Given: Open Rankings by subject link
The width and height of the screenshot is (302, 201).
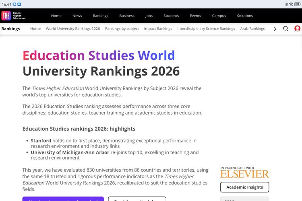Looking at the screenshot, I should tap(122, 29).
